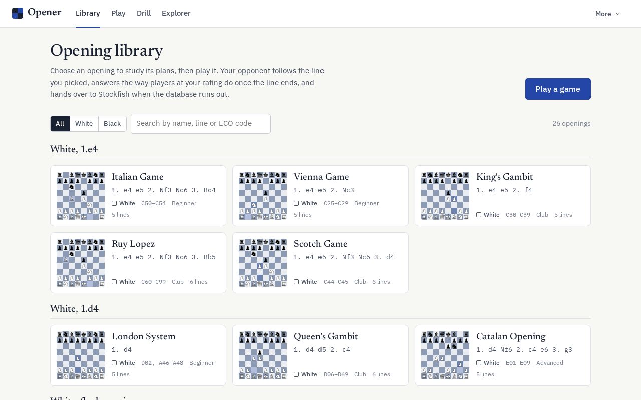Open the More dropdown menu

(x=608, y=14)
